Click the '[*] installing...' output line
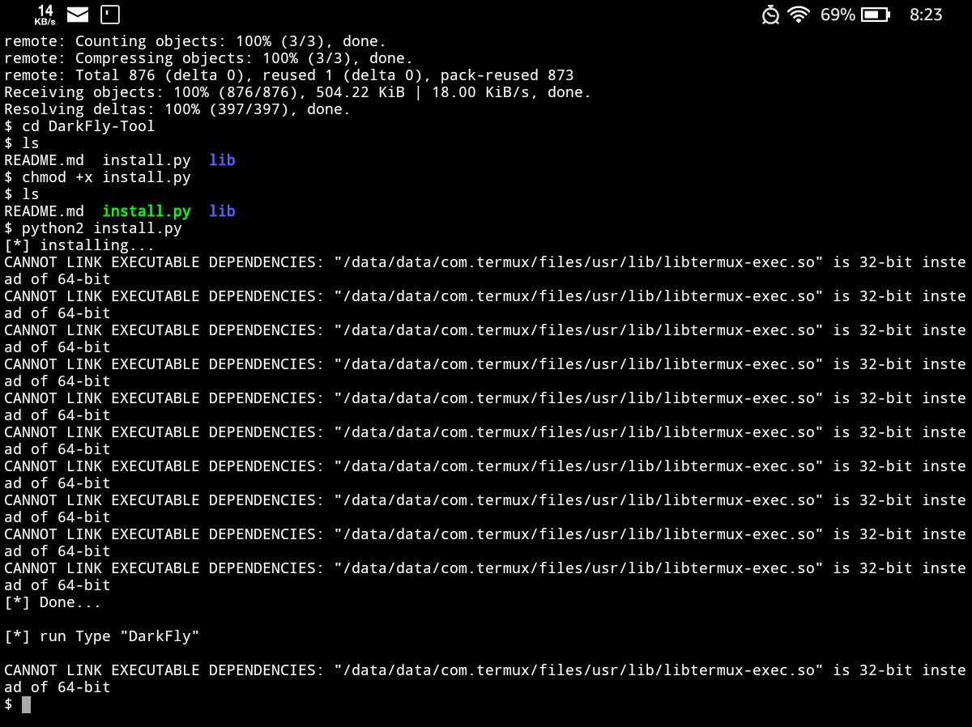Screen dimensions: 972x727 pyautogui.click(x=79, y=245)
